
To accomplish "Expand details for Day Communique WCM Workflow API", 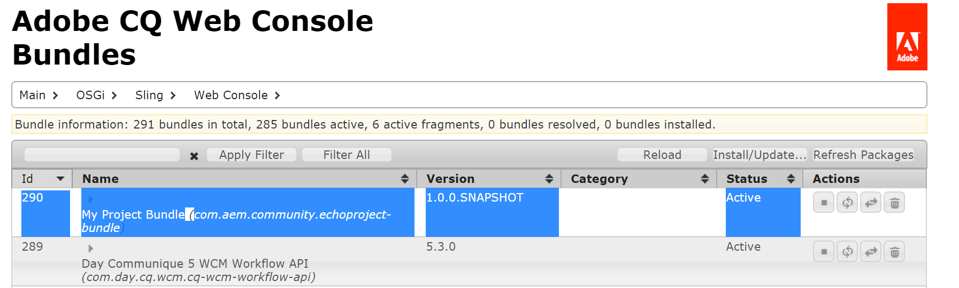I will 90,249.
